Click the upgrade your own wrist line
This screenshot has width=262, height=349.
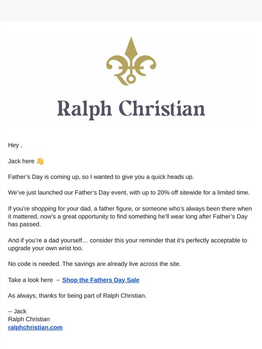[x=46, y=248]
